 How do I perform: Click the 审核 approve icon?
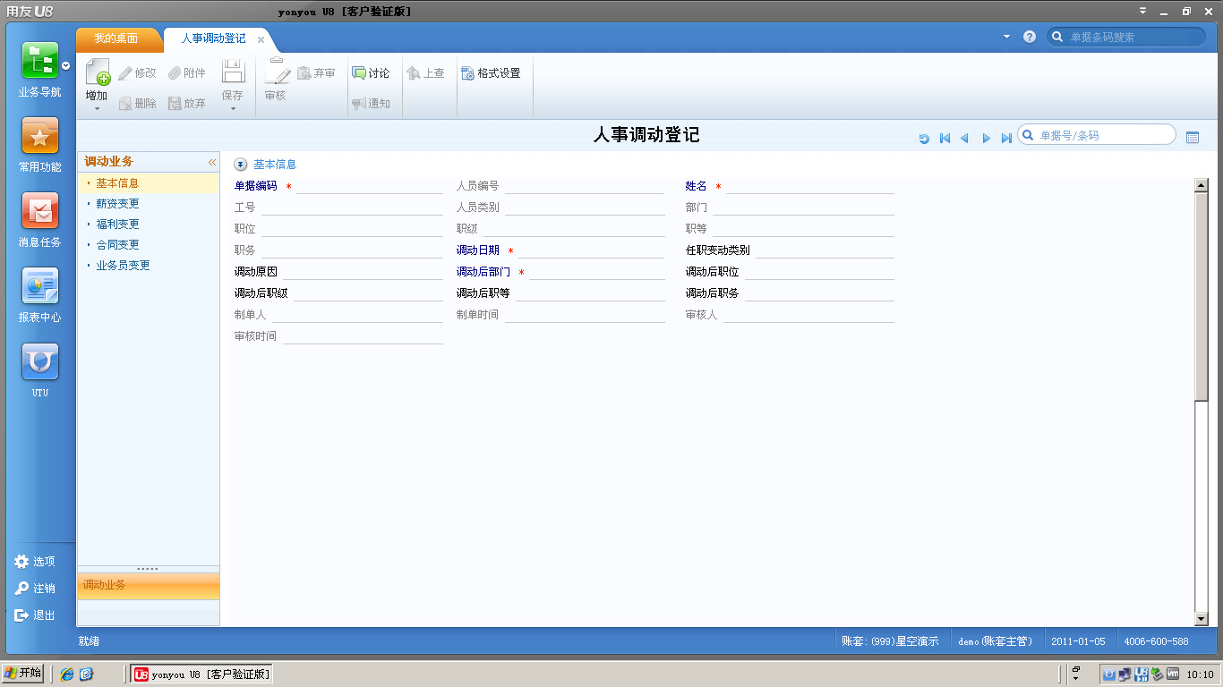[x=277, y=71]
